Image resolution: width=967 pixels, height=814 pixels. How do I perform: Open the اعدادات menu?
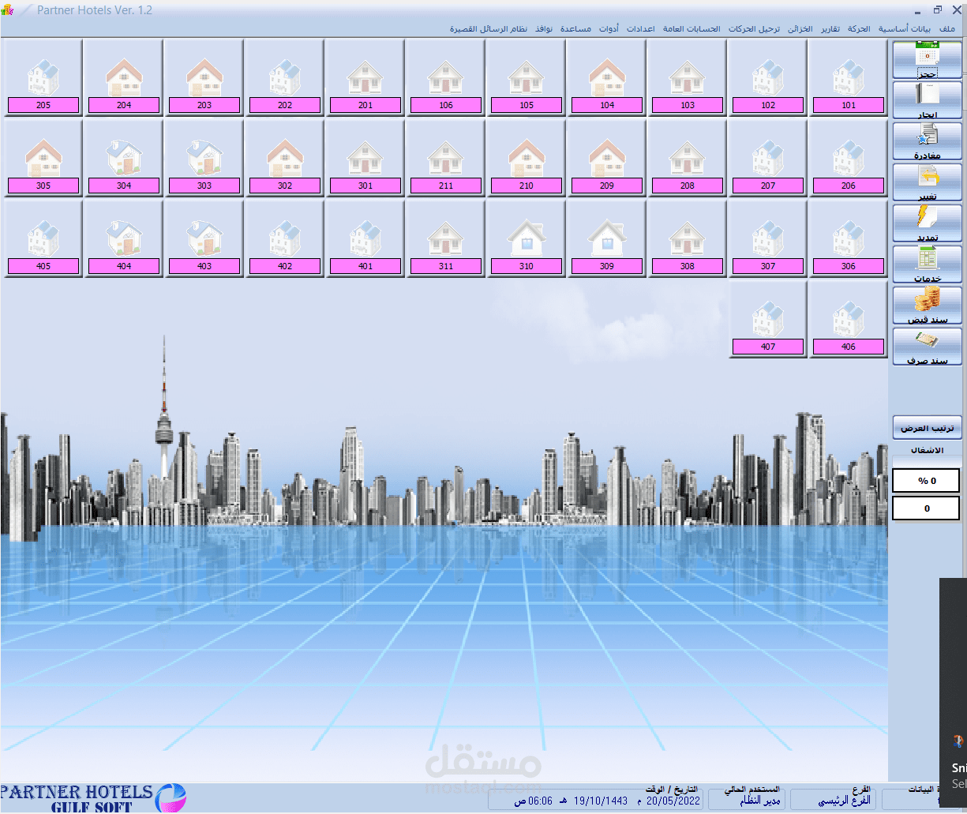pos(641,29)
